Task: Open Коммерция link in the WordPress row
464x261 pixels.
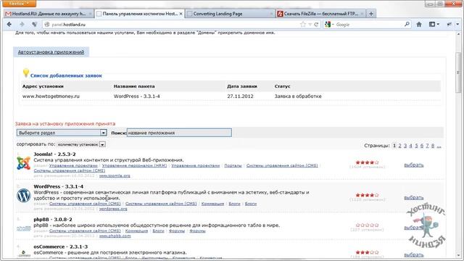Action: coord(212,204)
